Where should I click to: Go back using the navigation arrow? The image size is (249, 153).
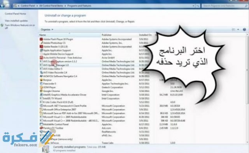pyautogui.click(x=2, y=6)
